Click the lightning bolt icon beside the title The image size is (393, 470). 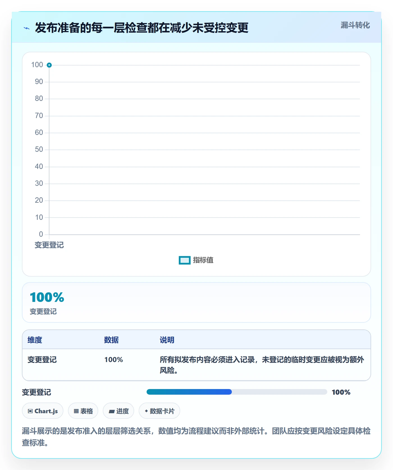coord(27,28)
